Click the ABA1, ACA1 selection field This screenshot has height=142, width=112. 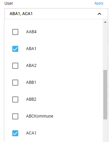click(x=56, y=14)
